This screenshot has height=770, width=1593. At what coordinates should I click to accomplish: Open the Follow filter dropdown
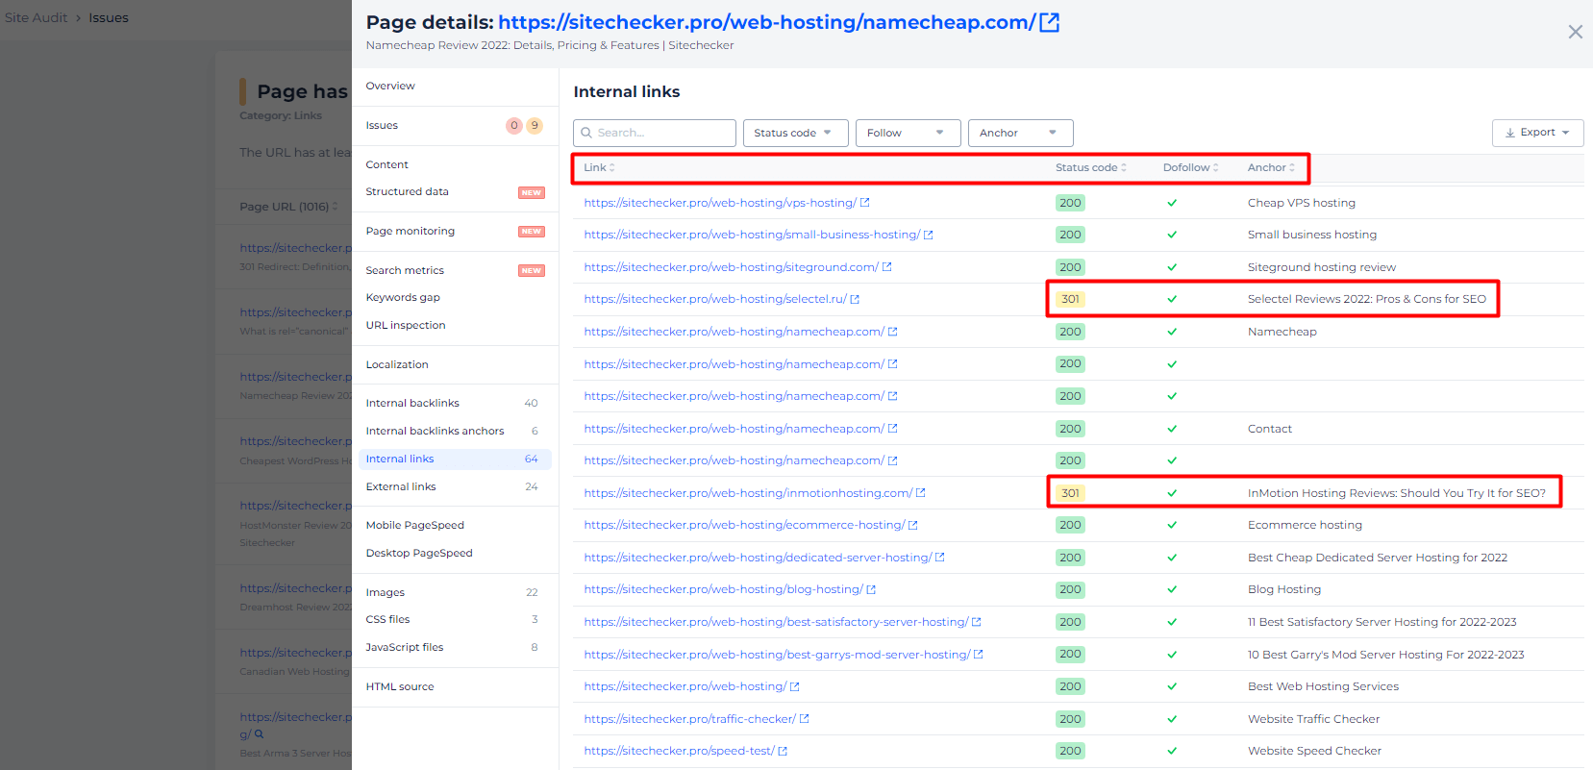point(908,133)
